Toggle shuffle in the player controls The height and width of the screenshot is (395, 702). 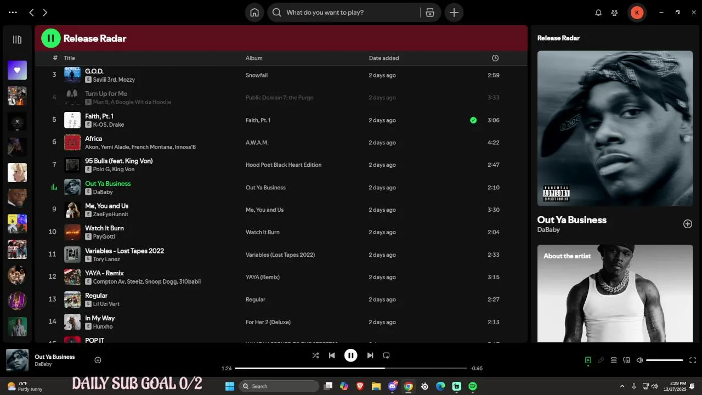click(x=315, y=356)
